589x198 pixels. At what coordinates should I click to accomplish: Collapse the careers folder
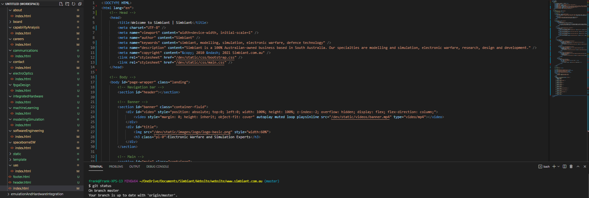click(x=18, y=39)
